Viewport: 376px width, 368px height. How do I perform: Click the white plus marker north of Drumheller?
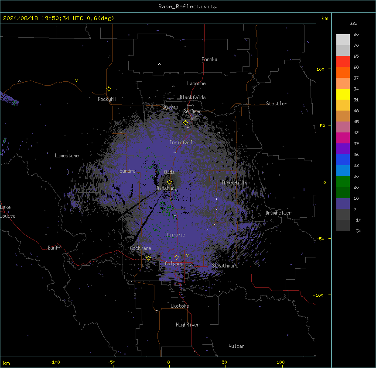pos(267,164)
